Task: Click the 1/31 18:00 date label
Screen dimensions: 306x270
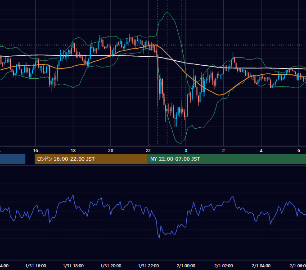Action: click(73, 266)
